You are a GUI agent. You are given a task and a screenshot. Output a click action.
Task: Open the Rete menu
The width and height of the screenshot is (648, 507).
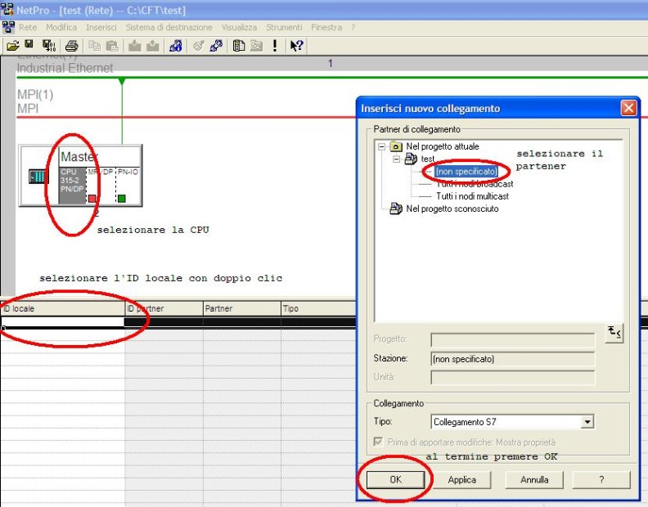(x=28, y=27)
